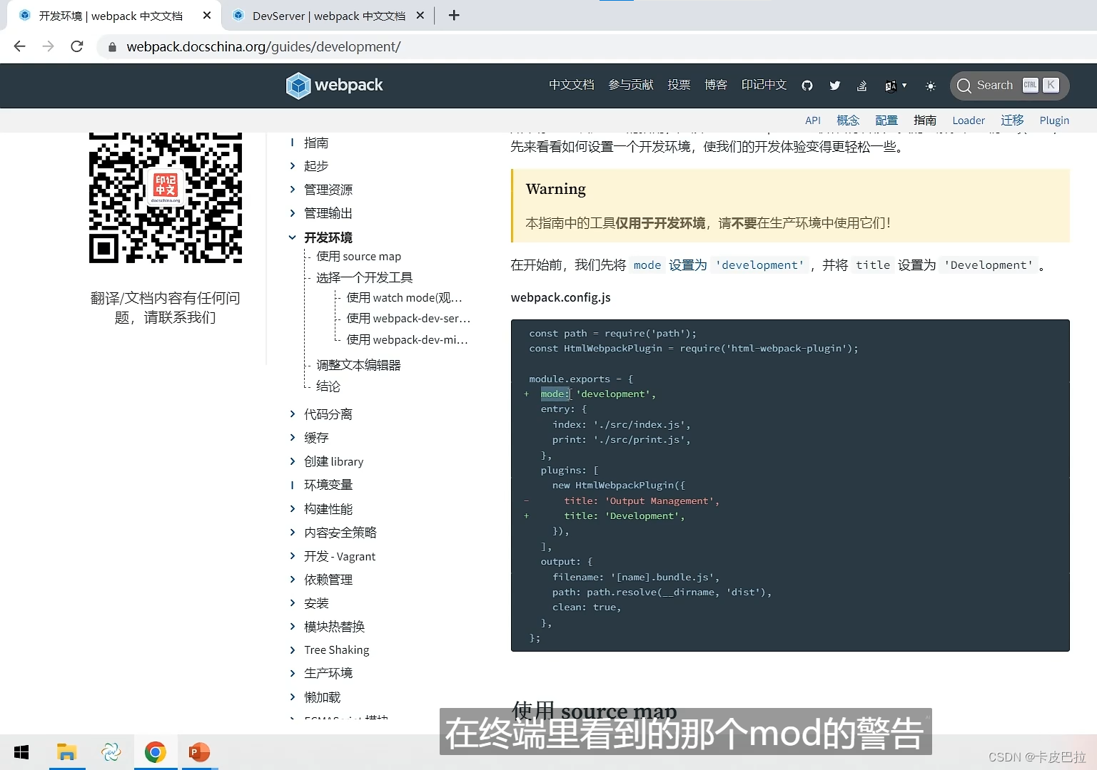Open the blue swirl app on taskbar
The height and width of the screenshot is (770, 1097).
point(111,752)
